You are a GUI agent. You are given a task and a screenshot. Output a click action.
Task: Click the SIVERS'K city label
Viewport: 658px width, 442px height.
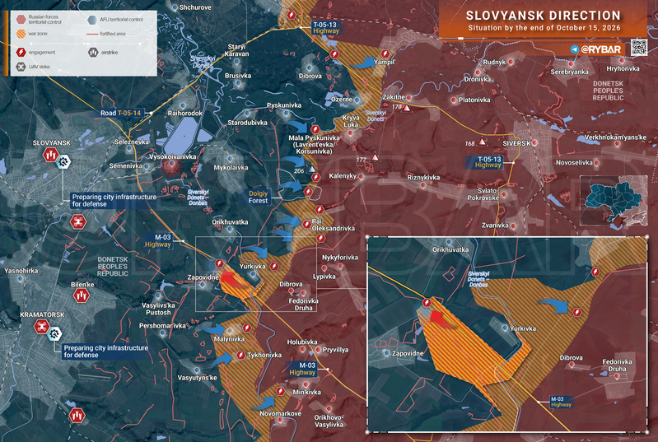click(516, 143)
